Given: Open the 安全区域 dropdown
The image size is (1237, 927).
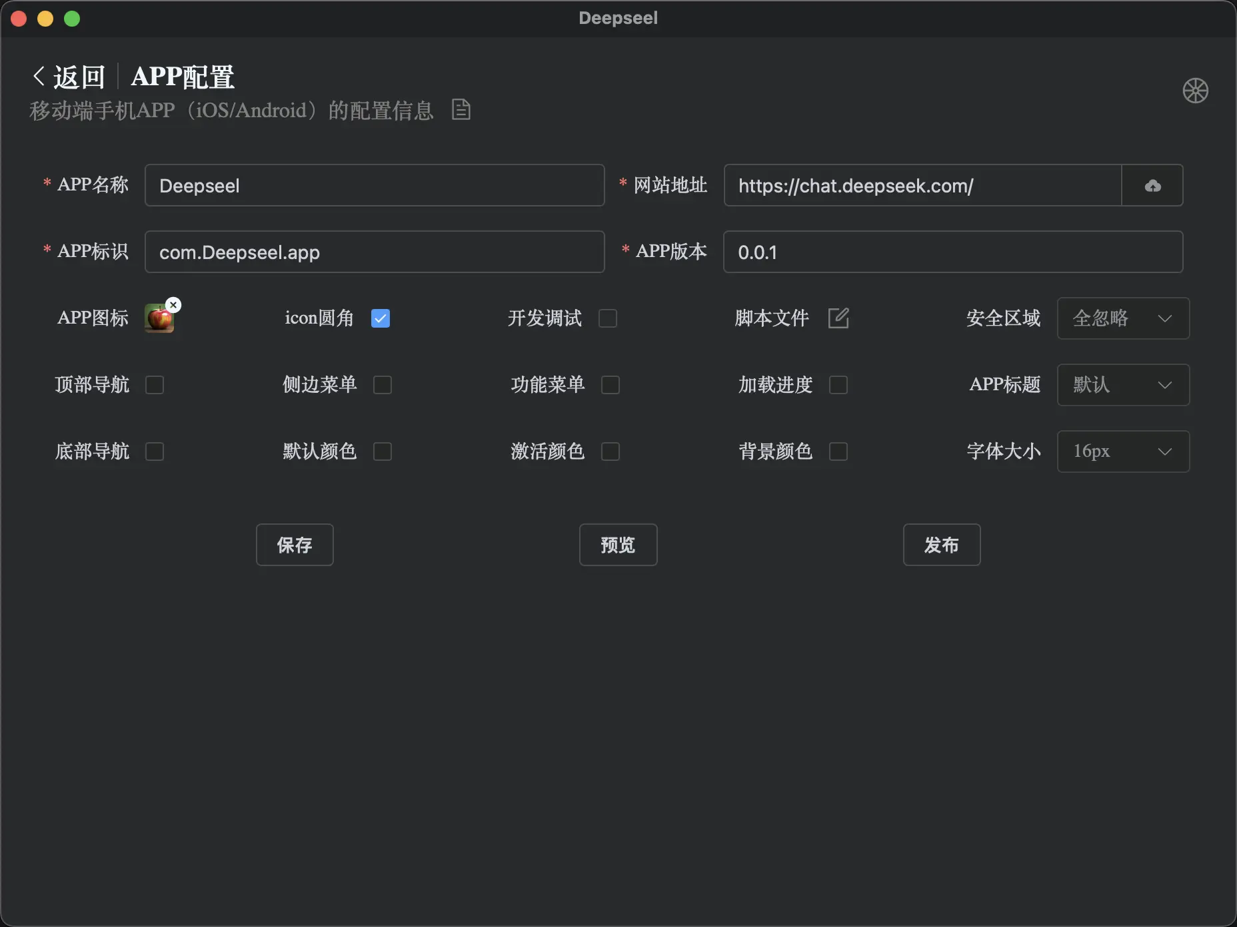Looking at the screenshot, I should pos(1122,318).
